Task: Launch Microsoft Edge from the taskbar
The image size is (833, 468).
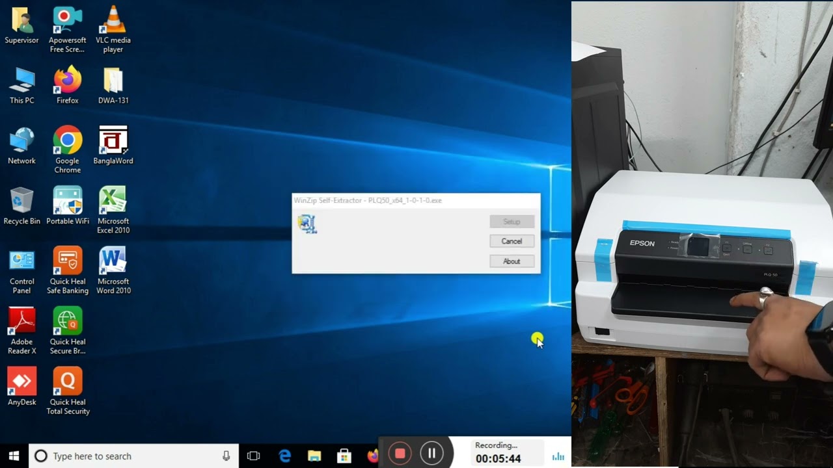Action: [285, 456]
